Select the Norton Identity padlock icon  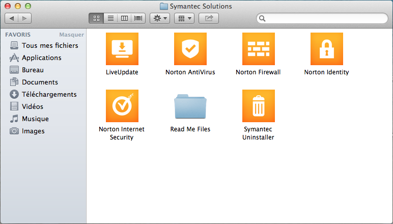327,49
